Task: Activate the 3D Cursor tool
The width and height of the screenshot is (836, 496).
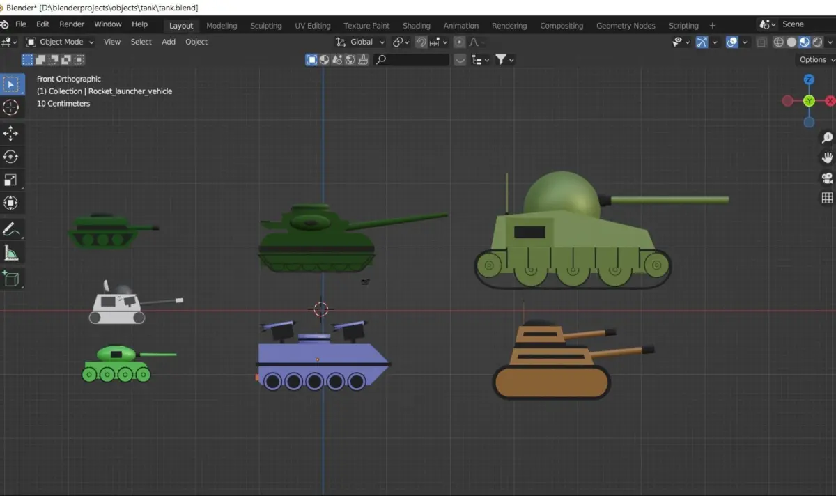Action: 11,107
